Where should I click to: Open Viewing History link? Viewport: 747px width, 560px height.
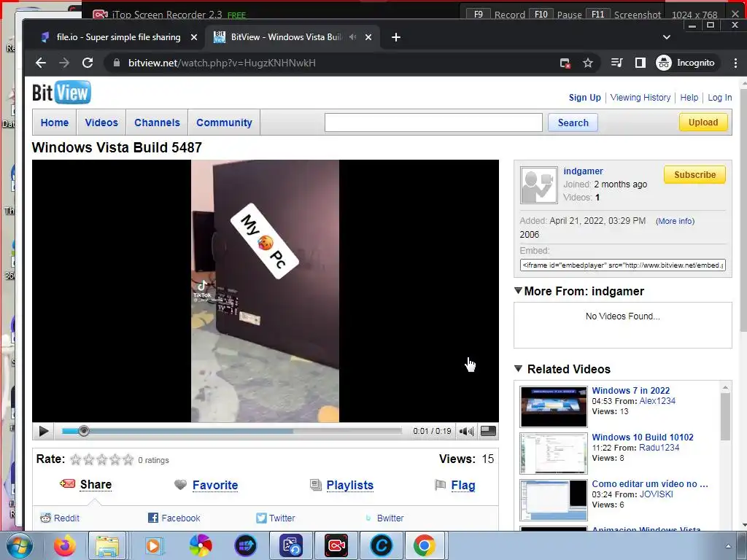tap(640, 97)
